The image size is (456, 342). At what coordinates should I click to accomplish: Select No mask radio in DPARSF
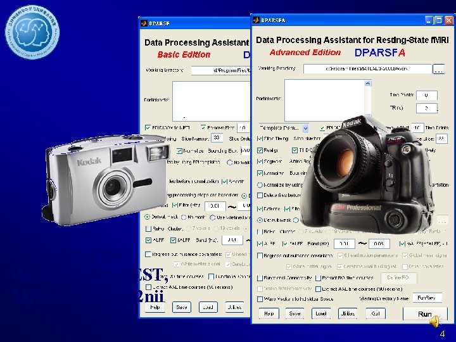pyautogui.click(x=184, y=217)
